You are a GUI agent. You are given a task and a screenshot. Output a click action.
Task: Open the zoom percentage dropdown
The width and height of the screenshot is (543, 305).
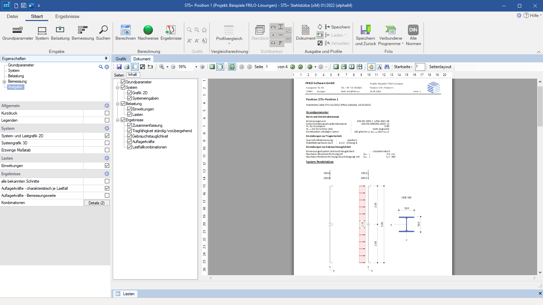(196, 67)
